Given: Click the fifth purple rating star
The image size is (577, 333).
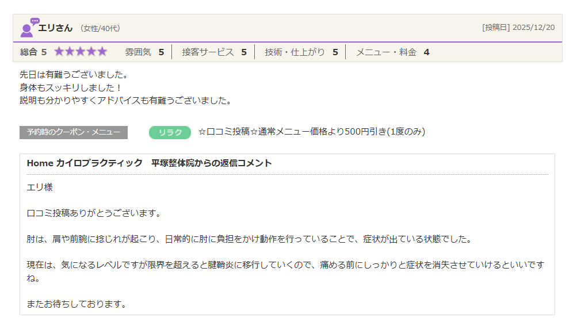Looking at the screenshot, I should click(102, 52).
